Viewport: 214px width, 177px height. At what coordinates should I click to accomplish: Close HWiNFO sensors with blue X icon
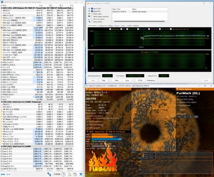81,174
